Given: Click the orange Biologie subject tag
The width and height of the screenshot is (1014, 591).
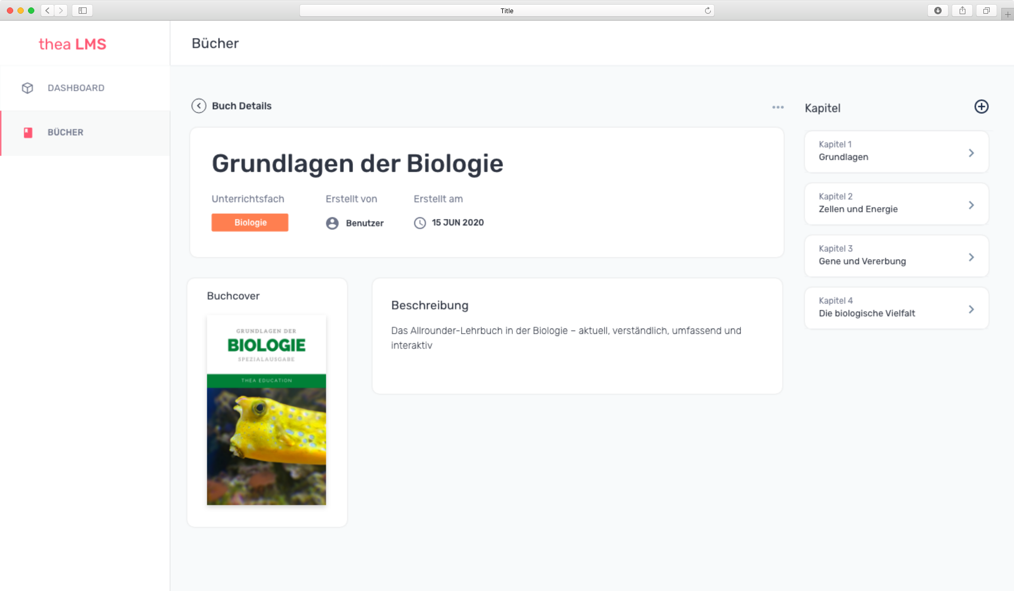Looking at the screenshot, I should tap(250, 223).
